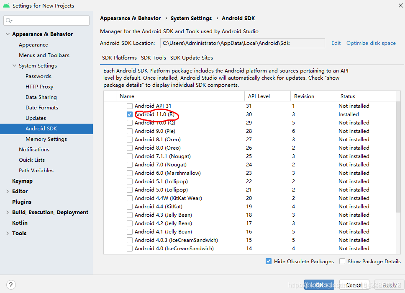This screenshot has height=293, width=405.
Task: Click the Android SDK Location path field
Action: coord(242,43)
